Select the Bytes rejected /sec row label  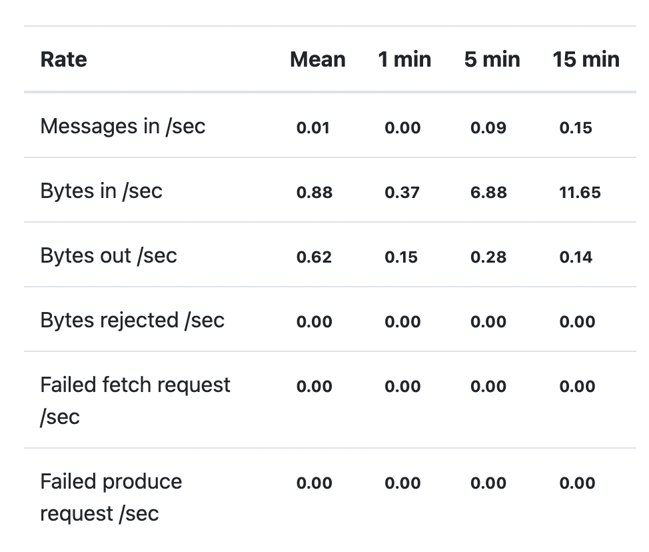(x=133, y=320)
